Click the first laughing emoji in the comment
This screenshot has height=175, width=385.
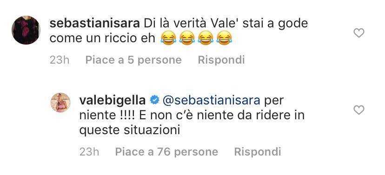(168, 38)
